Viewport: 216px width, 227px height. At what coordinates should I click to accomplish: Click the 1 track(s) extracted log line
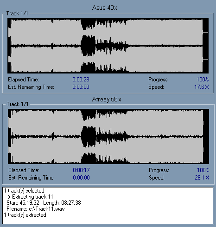tap(25, 215)
